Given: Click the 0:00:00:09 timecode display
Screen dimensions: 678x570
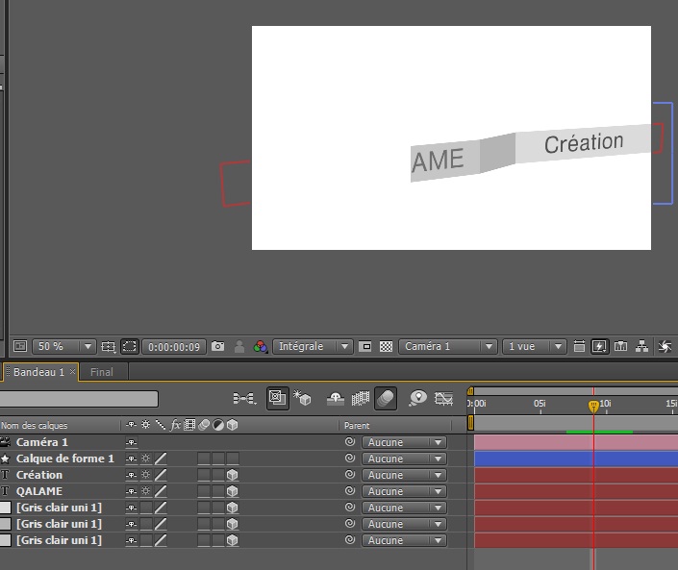Looking at the screenshot, I should point(174,346).
